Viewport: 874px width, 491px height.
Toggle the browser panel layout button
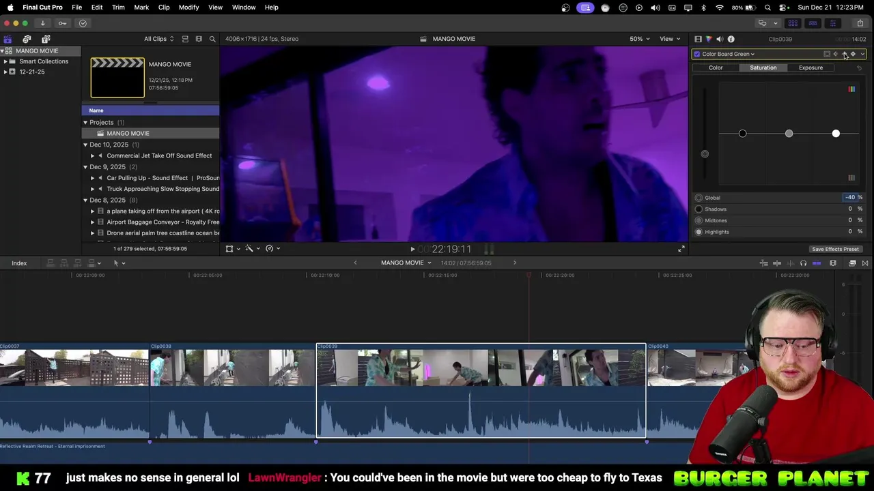pyautogui.click(x=793, y=23)
